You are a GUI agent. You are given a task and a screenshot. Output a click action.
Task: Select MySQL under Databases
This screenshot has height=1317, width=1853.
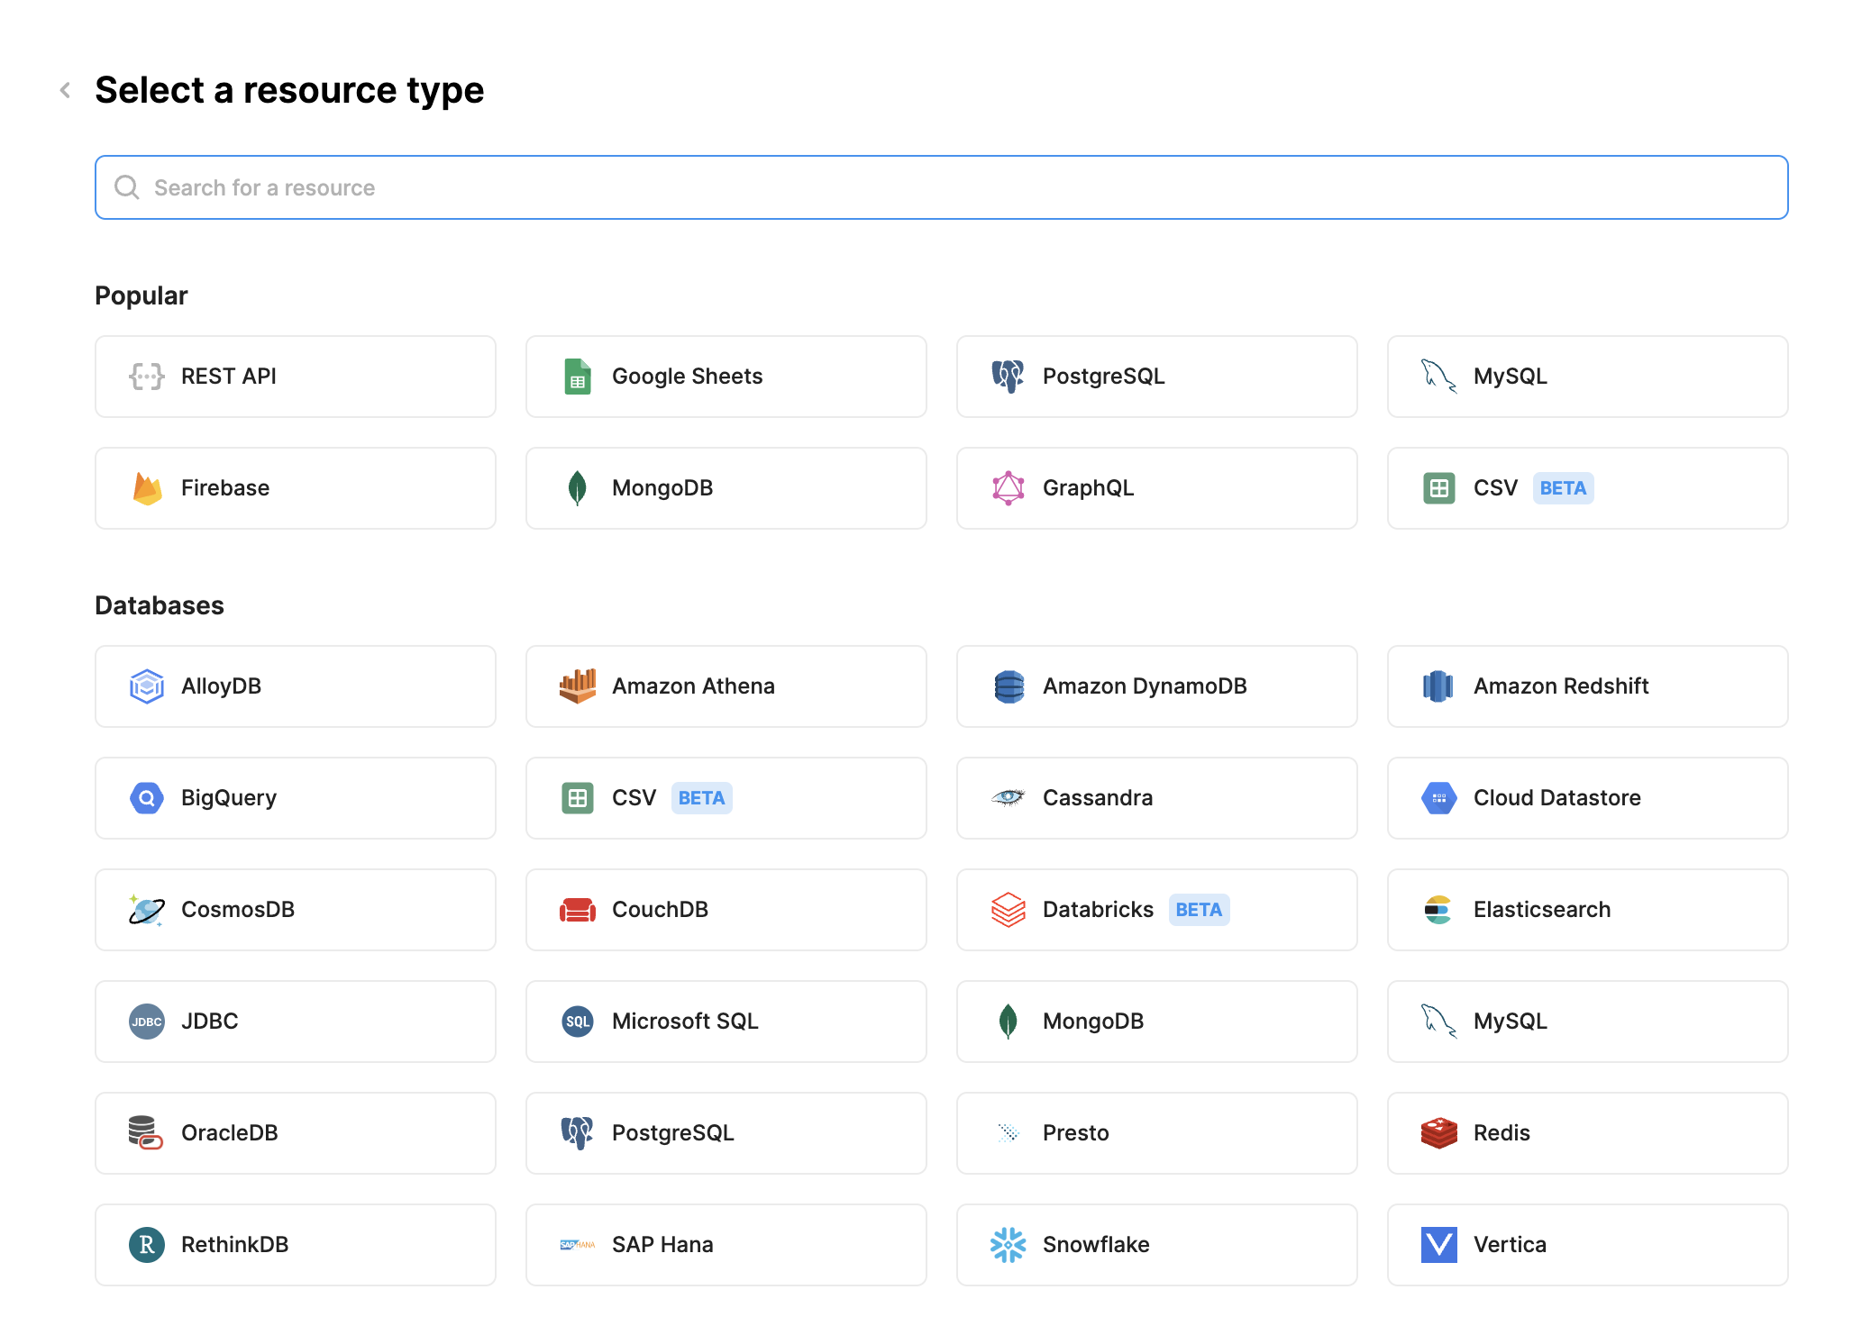point(1587,1022)
